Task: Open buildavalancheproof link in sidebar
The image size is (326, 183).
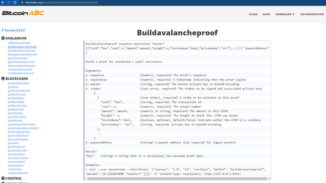Action: point(22,47)
